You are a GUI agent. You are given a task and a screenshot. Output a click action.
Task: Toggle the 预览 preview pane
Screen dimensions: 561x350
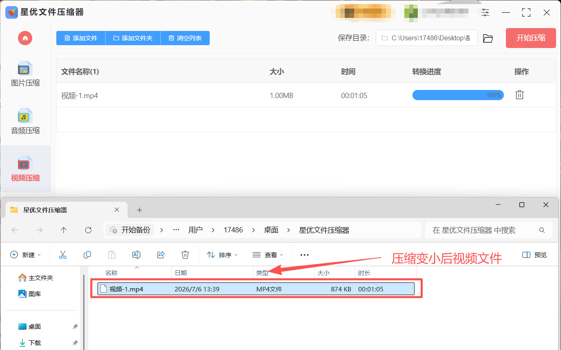[534, 255]
